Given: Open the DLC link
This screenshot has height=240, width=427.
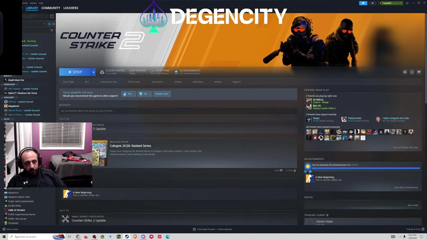Looking at the screenshot, I should pyautogui.click(x=87, y=82).
